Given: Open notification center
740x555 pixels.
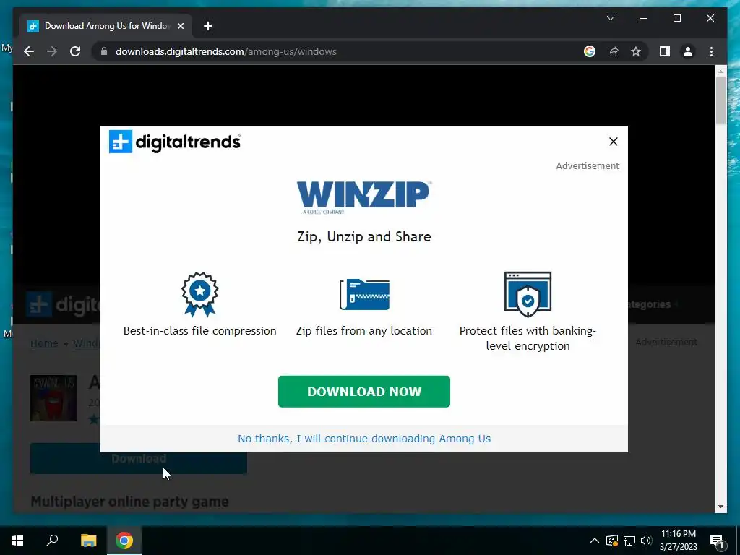Looking at the screenshot, I should click(717, 541).
